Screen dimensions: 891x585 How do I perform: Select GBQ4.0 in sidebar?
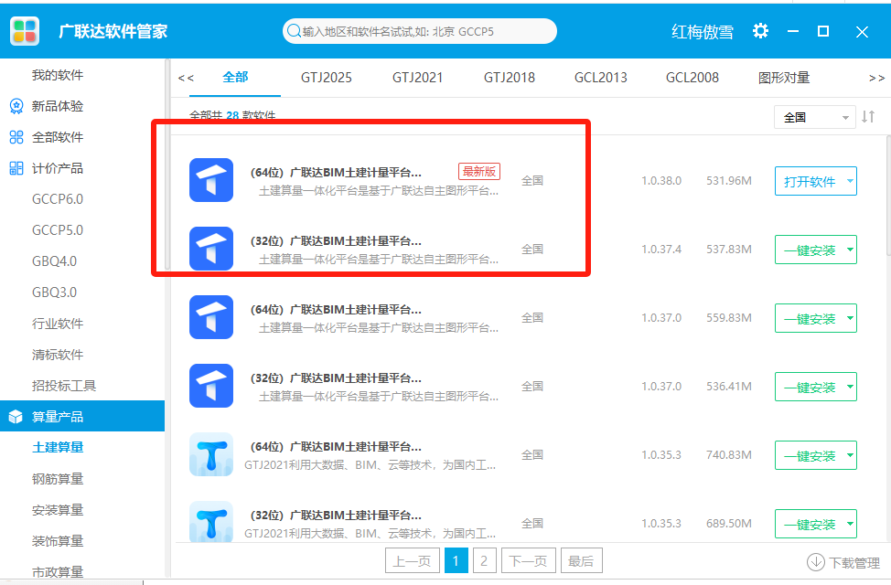(55, 261)
